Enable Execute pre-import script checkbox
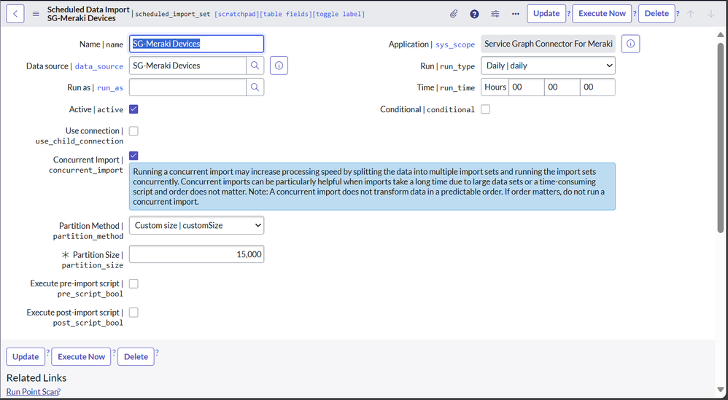Viewport: 728px width, 400px height. click(x=133, y=283)
